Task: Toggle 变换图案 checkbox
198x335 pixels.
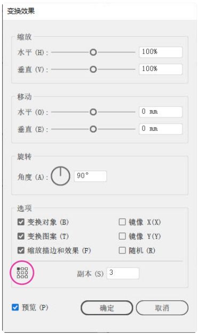Action: tap(21, 236)
